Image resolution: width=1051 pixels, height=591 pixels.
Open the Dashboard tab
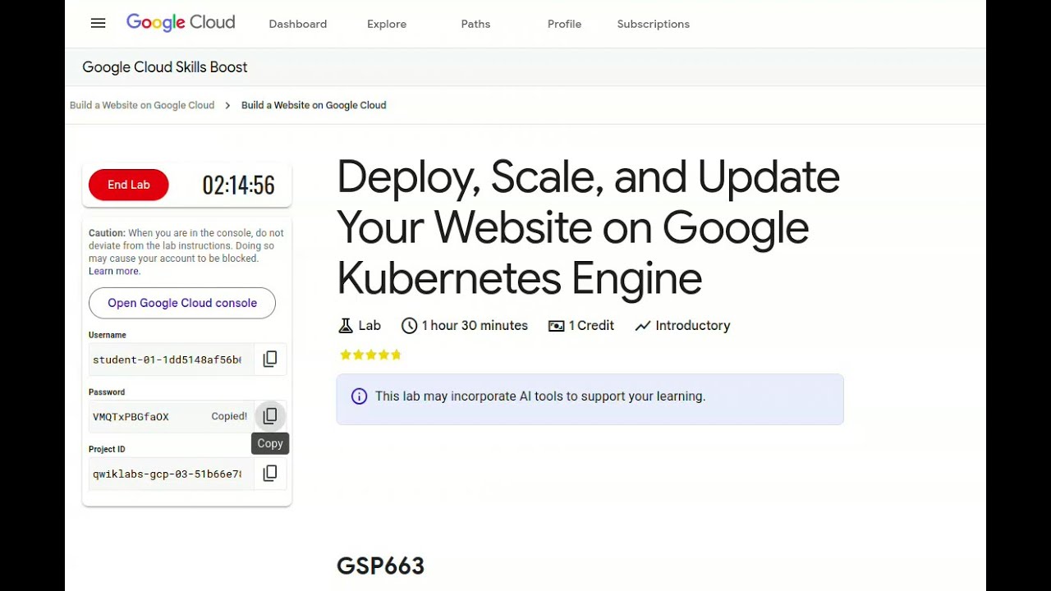coord(298,24)
